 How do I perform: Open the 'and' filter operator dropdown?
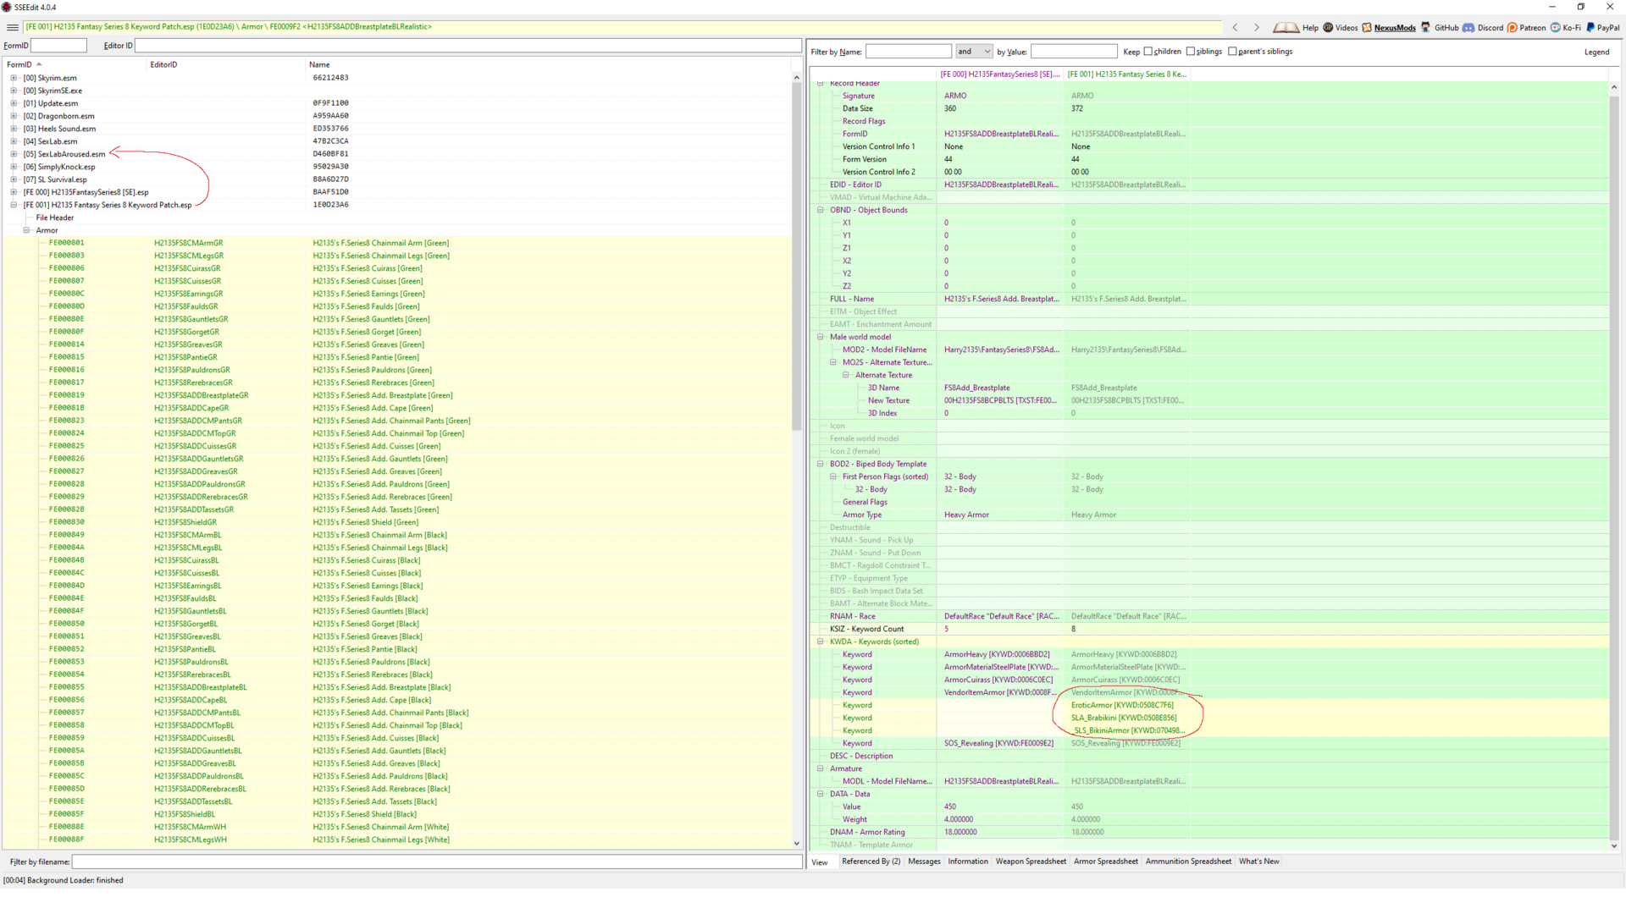973,52
